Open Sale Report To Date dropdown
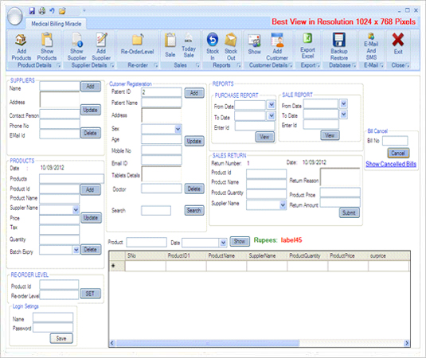 (343, 115)
